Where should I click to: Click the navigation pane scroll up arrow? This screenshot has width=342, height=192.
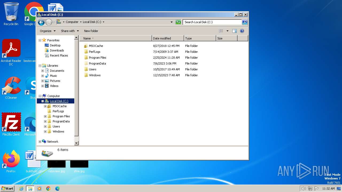tap(76, 38)
